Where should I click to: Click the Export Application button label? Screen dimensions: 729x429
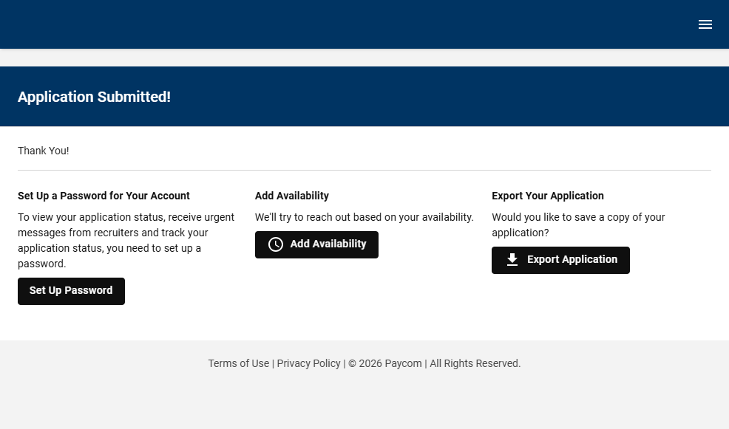(572, 260)
